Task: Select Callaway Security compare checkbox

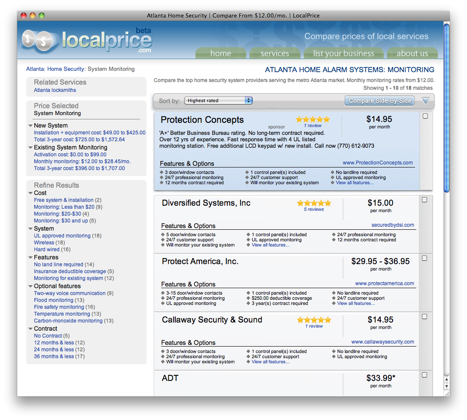Action: pyautogui.click(x=424, y=317)
